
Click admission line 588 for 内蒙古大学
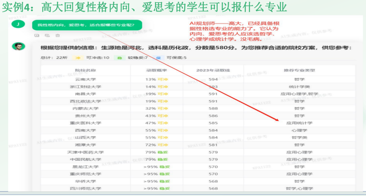point(213,109)
